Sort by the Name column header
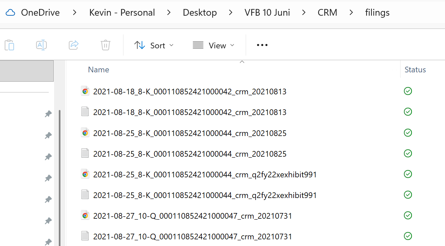This screenshot has width=445, height=246. [x=99, y=70]
